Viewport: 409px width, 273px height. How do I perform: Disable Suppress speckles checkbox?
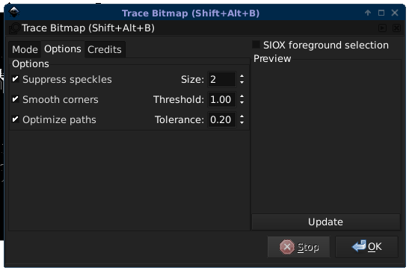16,79
